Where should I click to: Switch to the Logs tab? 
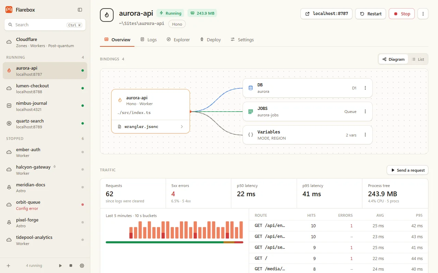click(x=149, y=40)
